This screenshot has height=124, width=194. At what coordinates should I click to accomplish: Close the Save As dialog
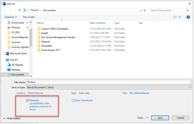click(190, 4)
